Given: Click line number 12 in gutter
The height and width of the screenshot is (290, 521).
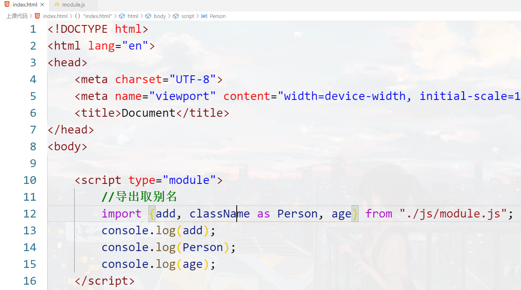Looking at the screenshot, I should (30, 214).
